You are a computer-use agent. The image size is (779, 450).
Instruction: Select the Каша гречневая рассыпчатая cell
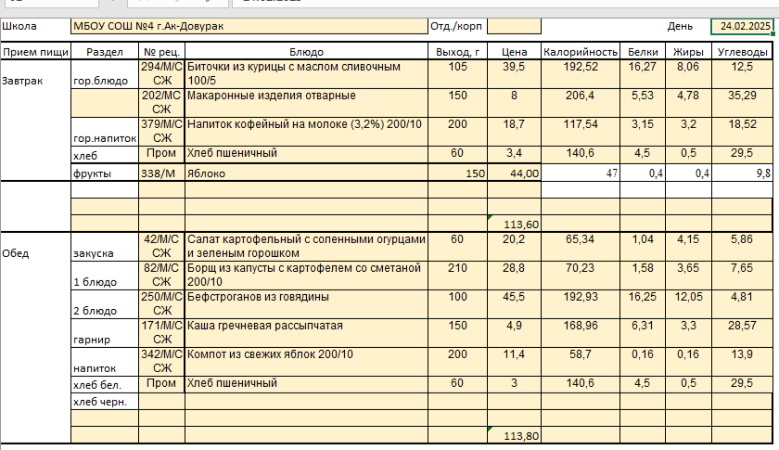[306, 332]
